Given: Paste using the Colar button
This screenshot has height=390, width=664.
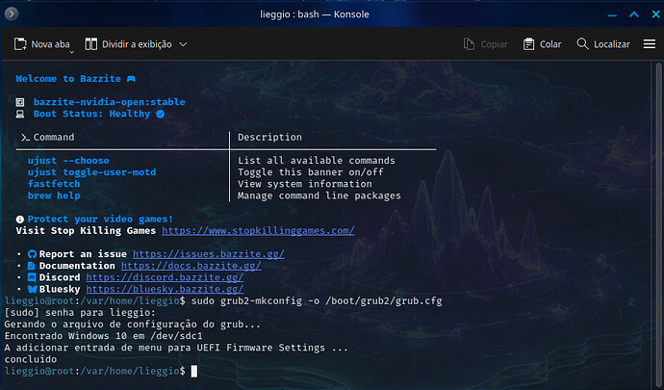Looking at the screenshot, I should 542,44.
